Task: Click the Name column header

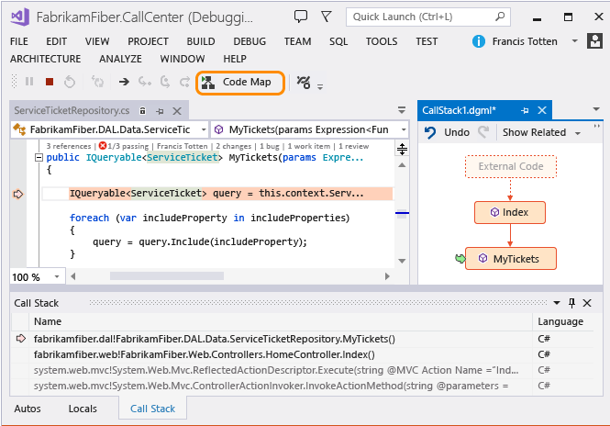Action: coord(280,321)
